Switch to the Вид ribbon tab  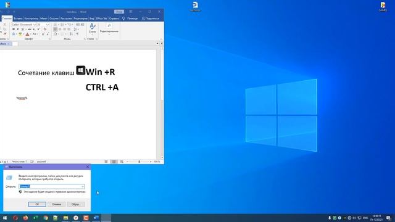click(92, 18)
